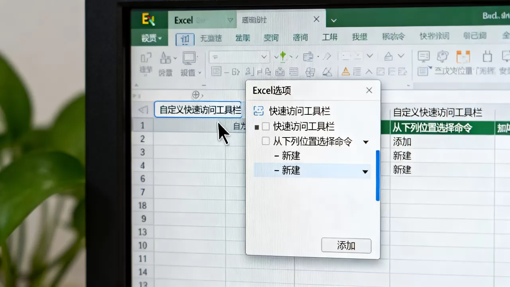The height and width of the screenshot is (287, 510).
Task: Click the 新建 cell in spreadsheet row 3
Action: [x=402, y=156]
